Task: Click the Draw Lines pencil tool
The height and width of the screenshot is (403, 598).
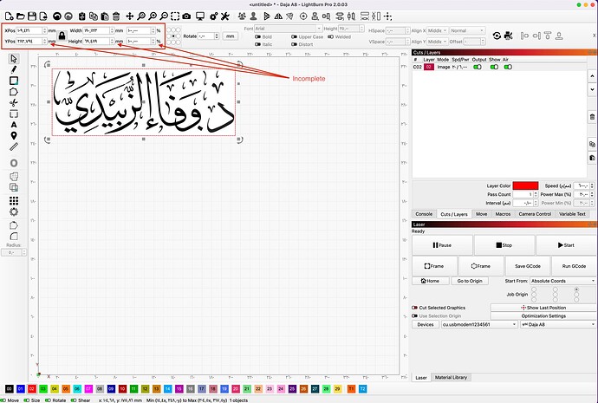Action: point(14,69)
